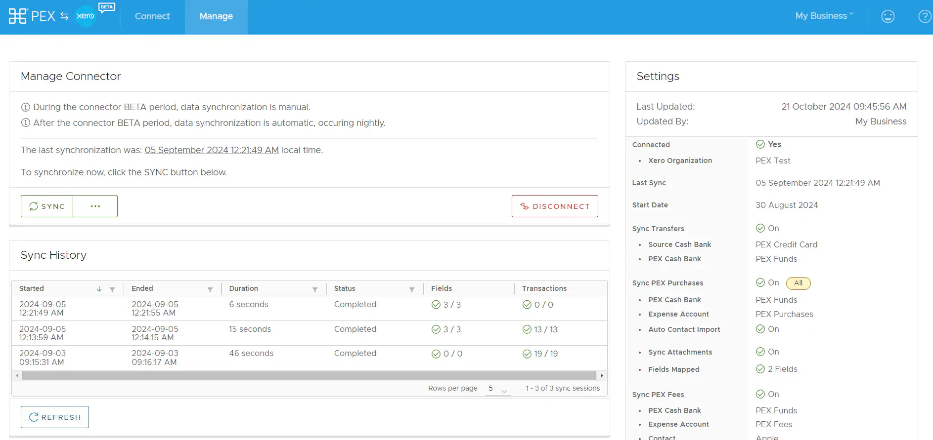Open the My Business account dropdown

click(824, 16)
